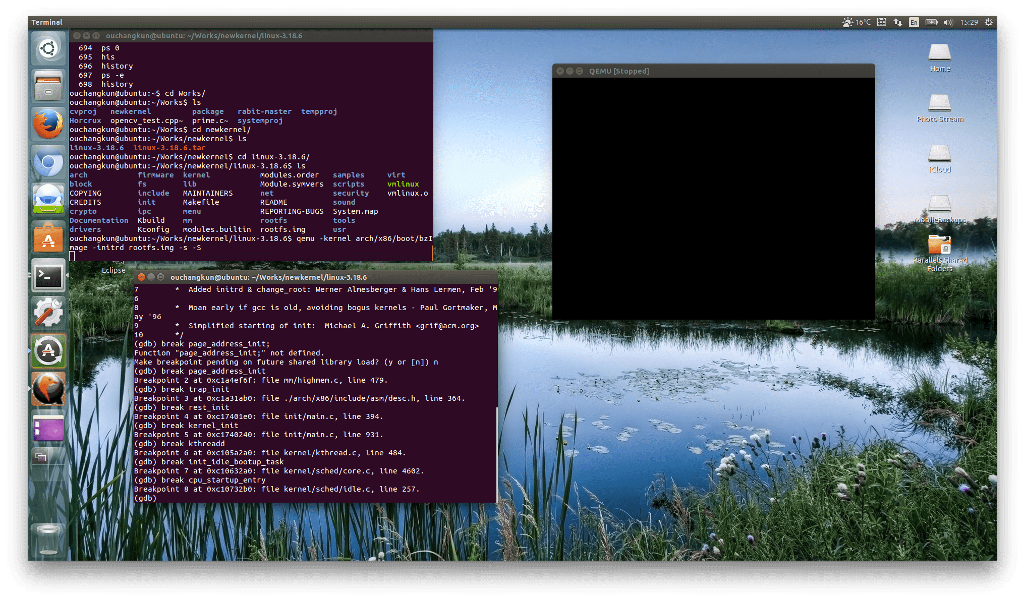Open System Settings wrench-and-gear icon
The width and height of the screenshot is (1025, 601).
pyautogui.click(x=48, y=313)
